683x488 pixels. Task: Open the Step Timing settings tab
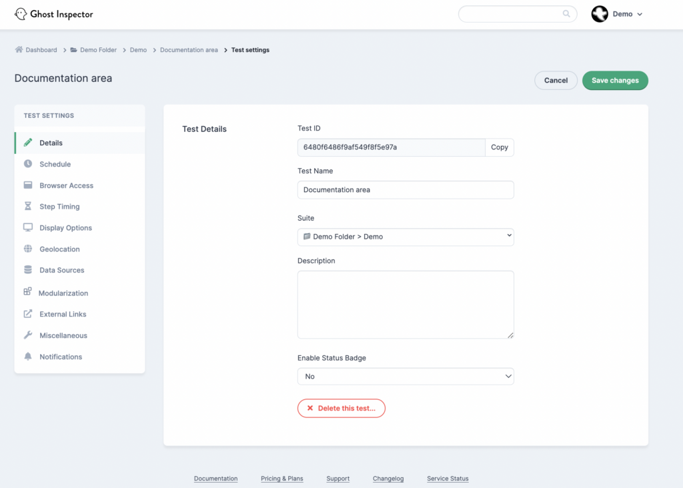80,207
